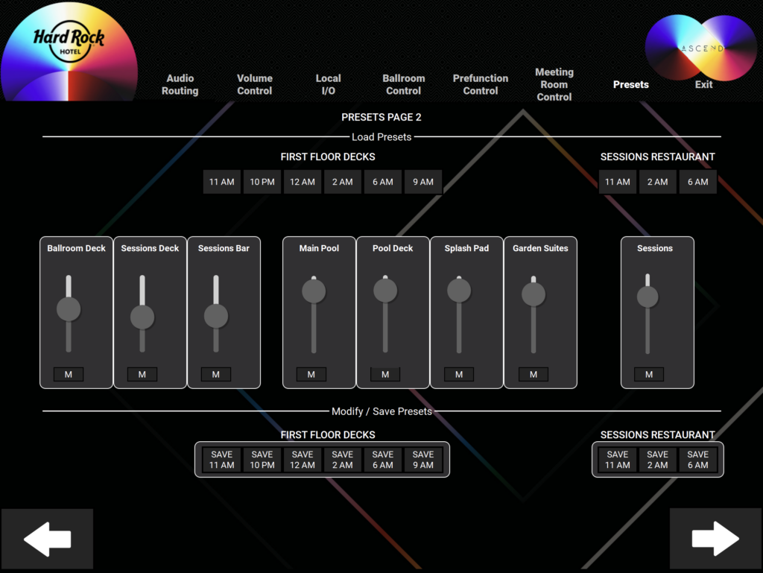Mute the Main Pool zone
Image resolution: width=763 pixels, height=573 pixels.
coord(311,374)
